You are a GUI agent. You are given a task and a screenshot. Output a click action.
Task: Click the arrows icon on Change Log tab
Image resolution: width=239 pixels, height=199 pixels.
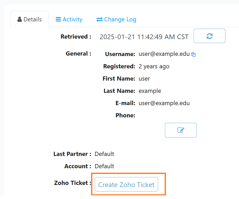pyautogui.click(x=99, y=19)
